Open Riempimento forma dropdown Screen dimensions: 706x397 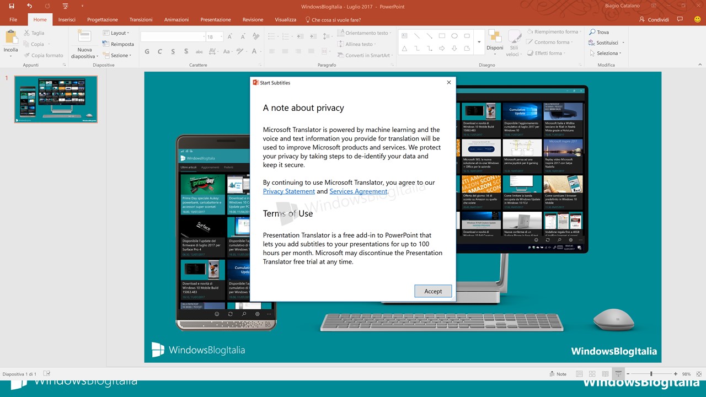(x=554, y=32)
